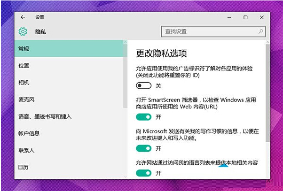Image resolution: width=283 pixels, height=192 pixels.
Task: Click the Microsoft 写作习惯 description text
Action: click(197, 134)
